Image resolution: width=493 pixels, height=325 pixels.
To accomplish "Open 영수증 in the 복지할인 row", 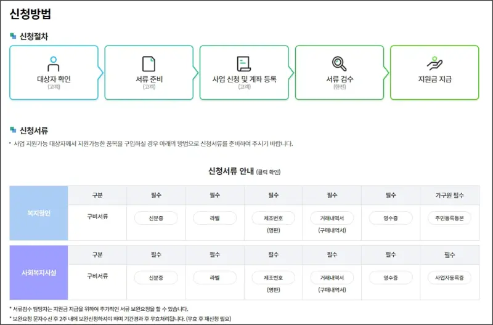I will 391,219.
